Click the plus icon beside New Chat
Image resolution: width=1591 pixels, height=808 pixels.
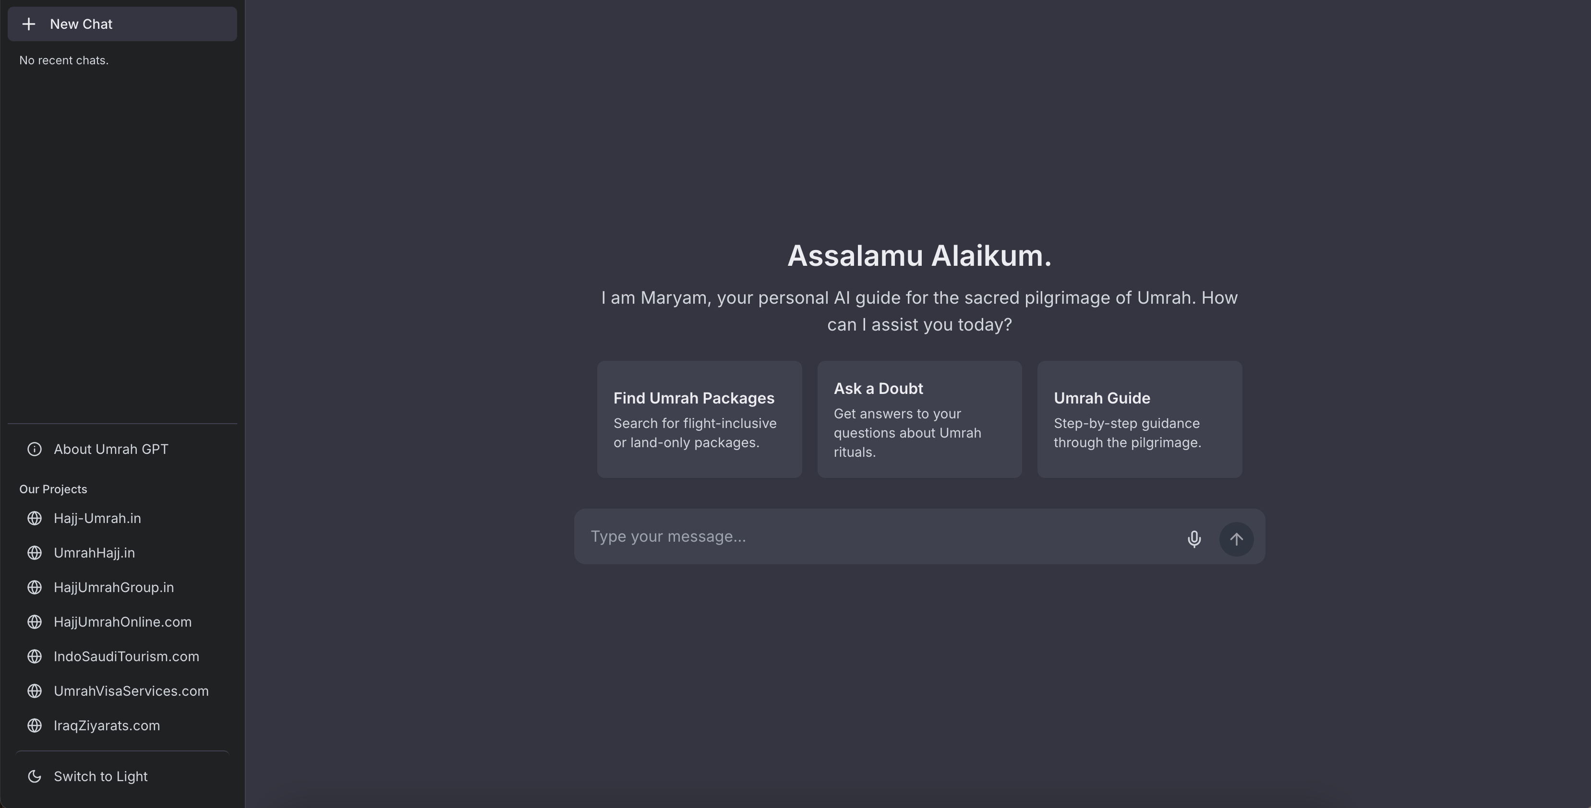tap(28, 24)
